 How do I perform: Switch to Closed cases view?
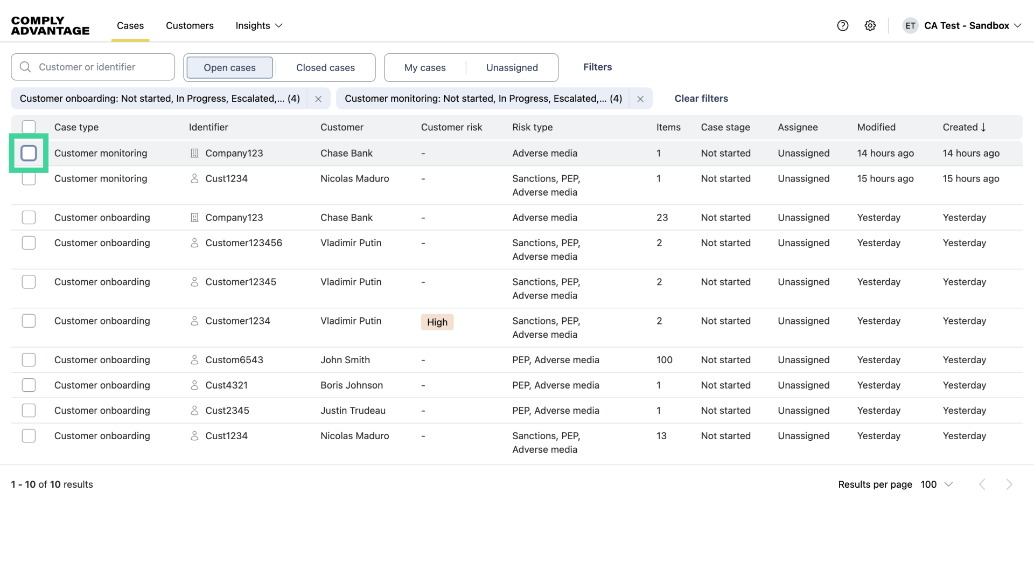(325, 67)
